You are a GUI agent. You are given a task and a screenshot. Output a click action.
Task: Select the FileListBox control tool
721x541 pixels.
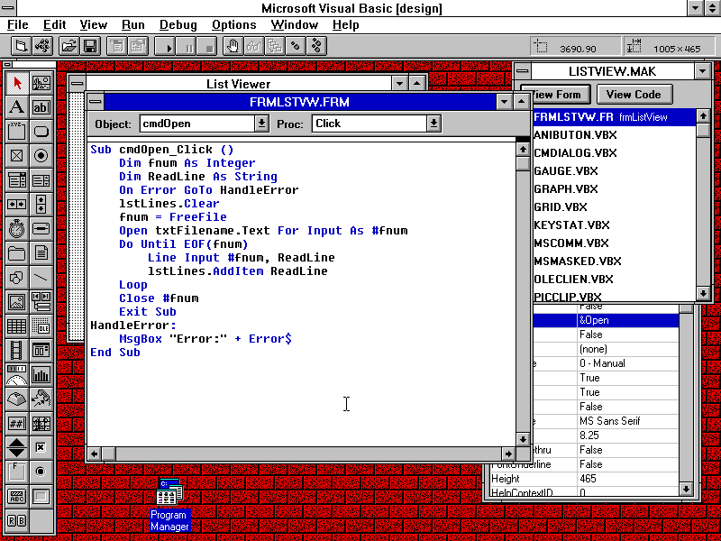[x=41, y=253]
